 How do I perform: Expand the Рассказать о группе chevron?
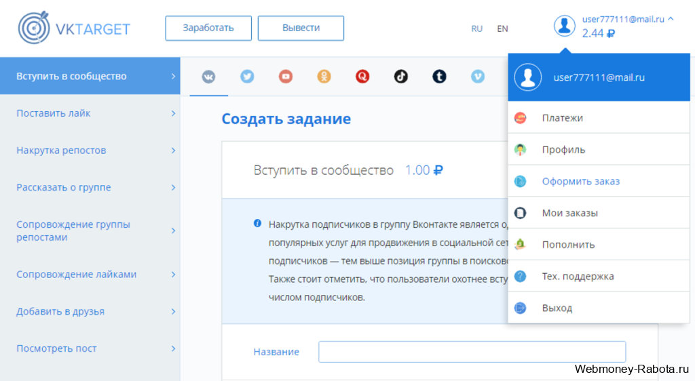(173, 188)
